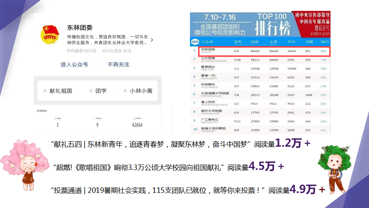
Task: Select the 东林团委 row ranked first
Action: [x=264, y=51]
